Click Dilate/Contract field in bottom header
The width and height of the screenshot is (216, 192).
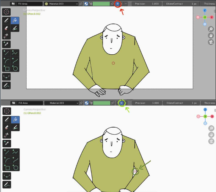[x=182, y=103]
